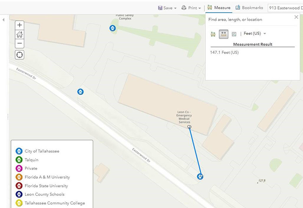Open the Measure tool tab

tap(219, 8)
